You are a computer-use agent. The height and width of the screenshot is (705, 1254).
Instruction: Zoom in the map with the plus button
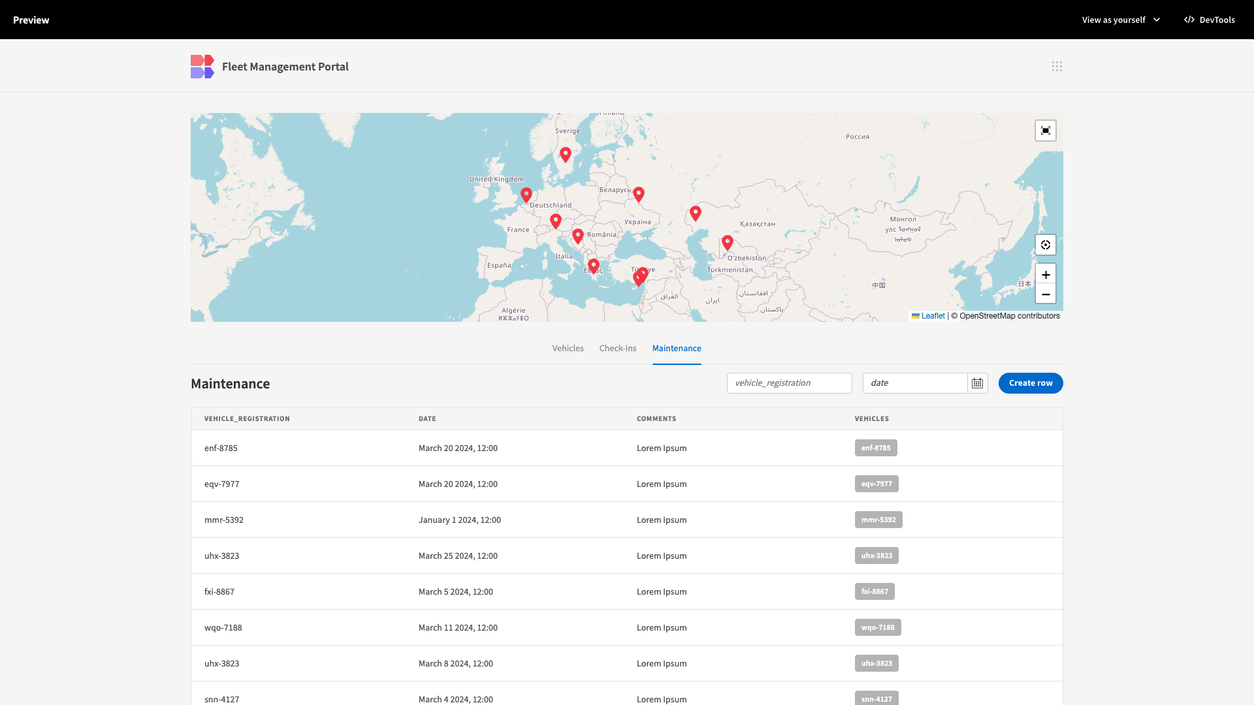[x=1046, y=274]
